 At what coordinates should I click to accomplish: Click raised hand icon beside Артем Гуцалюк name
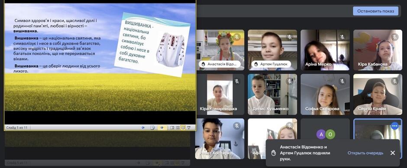pyautogui.click(x=256, y=64)
